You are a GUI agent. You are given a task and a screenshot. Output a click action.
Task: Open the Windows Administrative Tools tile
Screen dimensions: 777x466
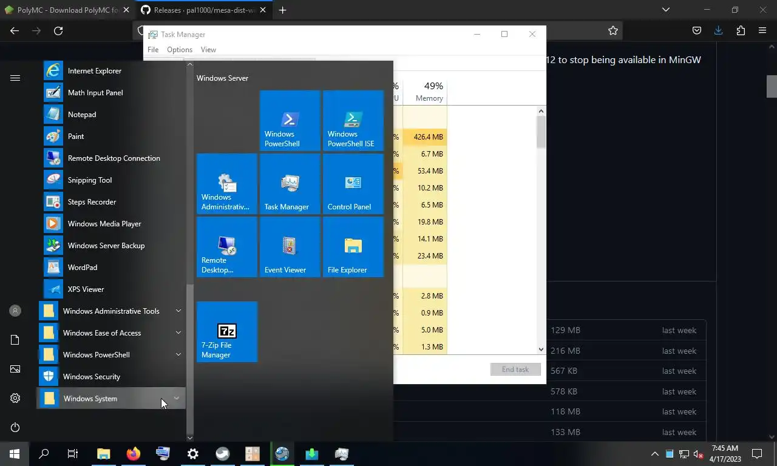point(227,183)
